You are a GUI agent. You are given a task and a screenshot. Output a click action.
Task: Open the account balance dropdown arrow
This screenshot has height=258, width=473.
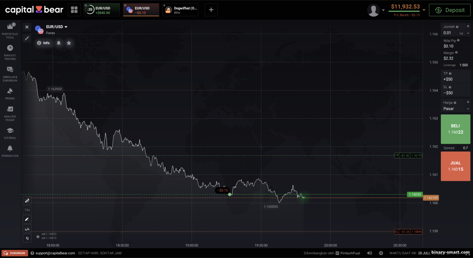point(424,10)
